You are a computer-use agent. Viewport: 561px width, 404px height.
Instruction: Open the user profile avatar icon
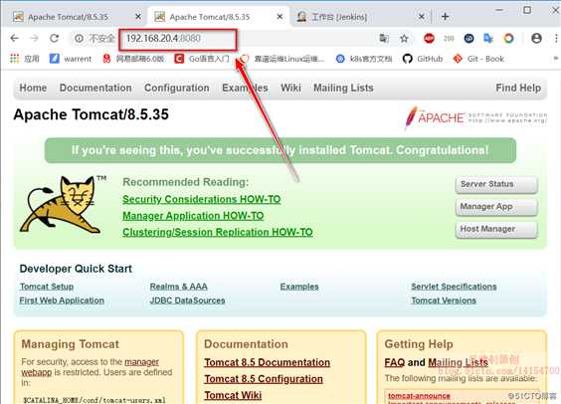[536, 38]
